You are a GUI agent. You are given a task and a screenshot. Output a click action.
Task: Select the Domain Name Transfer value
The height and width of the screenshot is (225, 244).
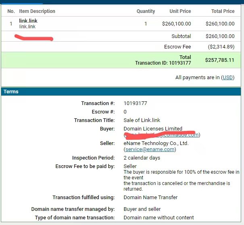(150, 198)
